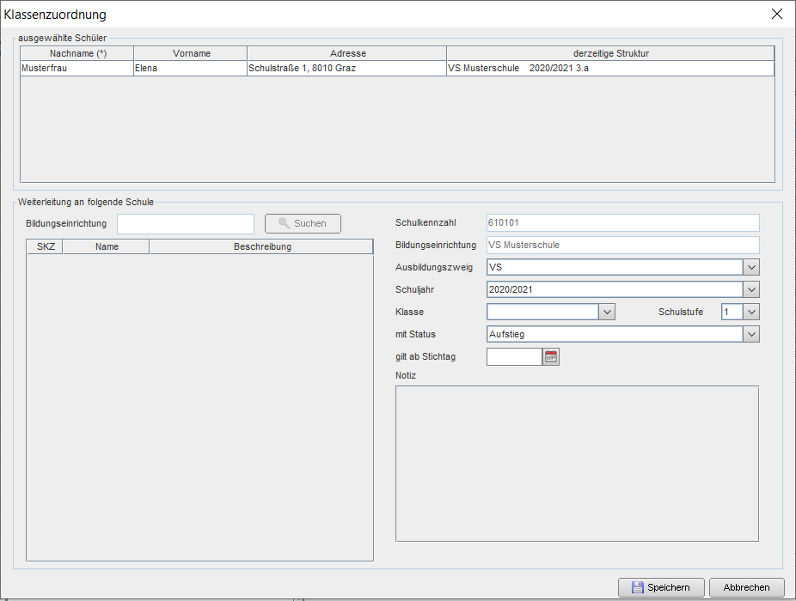The width and height of the screenshot is (796, 601).
Task: Open the Stichtag calendar date picker
Action: (551, 356)
